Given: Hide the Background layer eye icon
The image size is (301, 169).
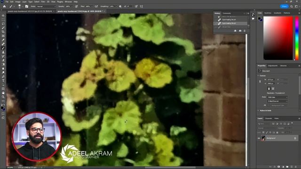Looking at the screenshot, I should (x=259, y=138).
